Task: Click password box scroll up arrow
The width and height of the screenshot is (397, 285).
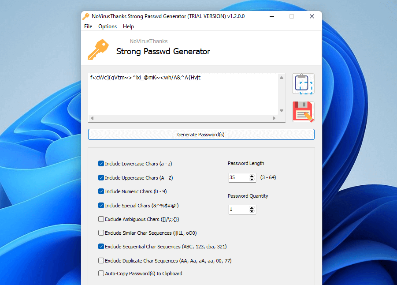Action: [x=282, y=78]
